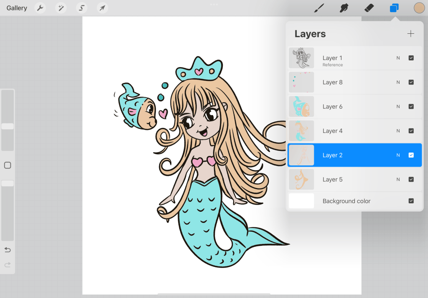
Task: Add a new layer with plus button
Action: [410, 34]
